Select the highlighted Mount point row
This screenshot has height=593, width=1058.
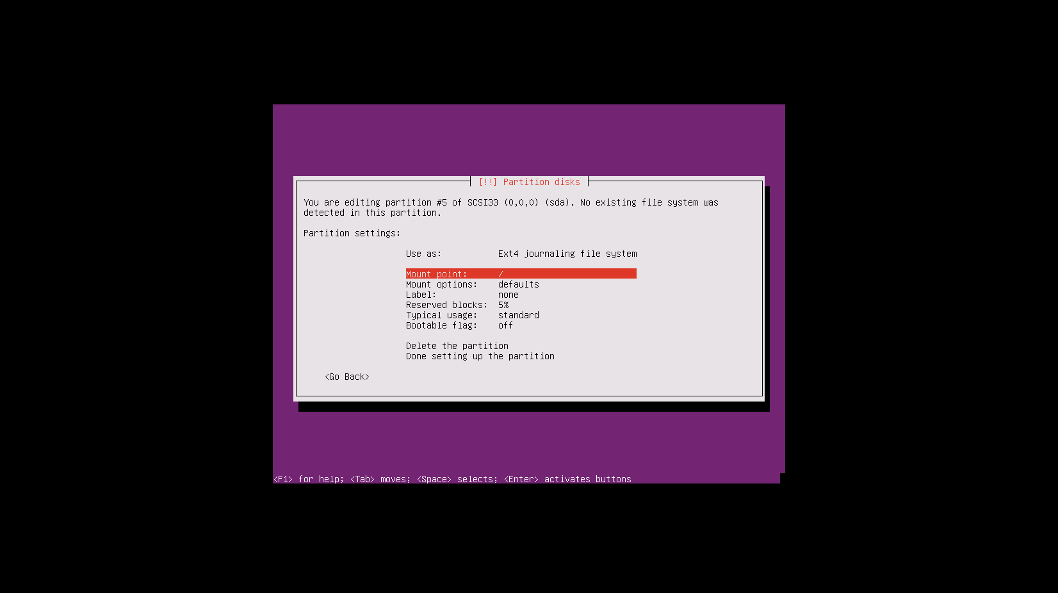[x=521, y=274]
